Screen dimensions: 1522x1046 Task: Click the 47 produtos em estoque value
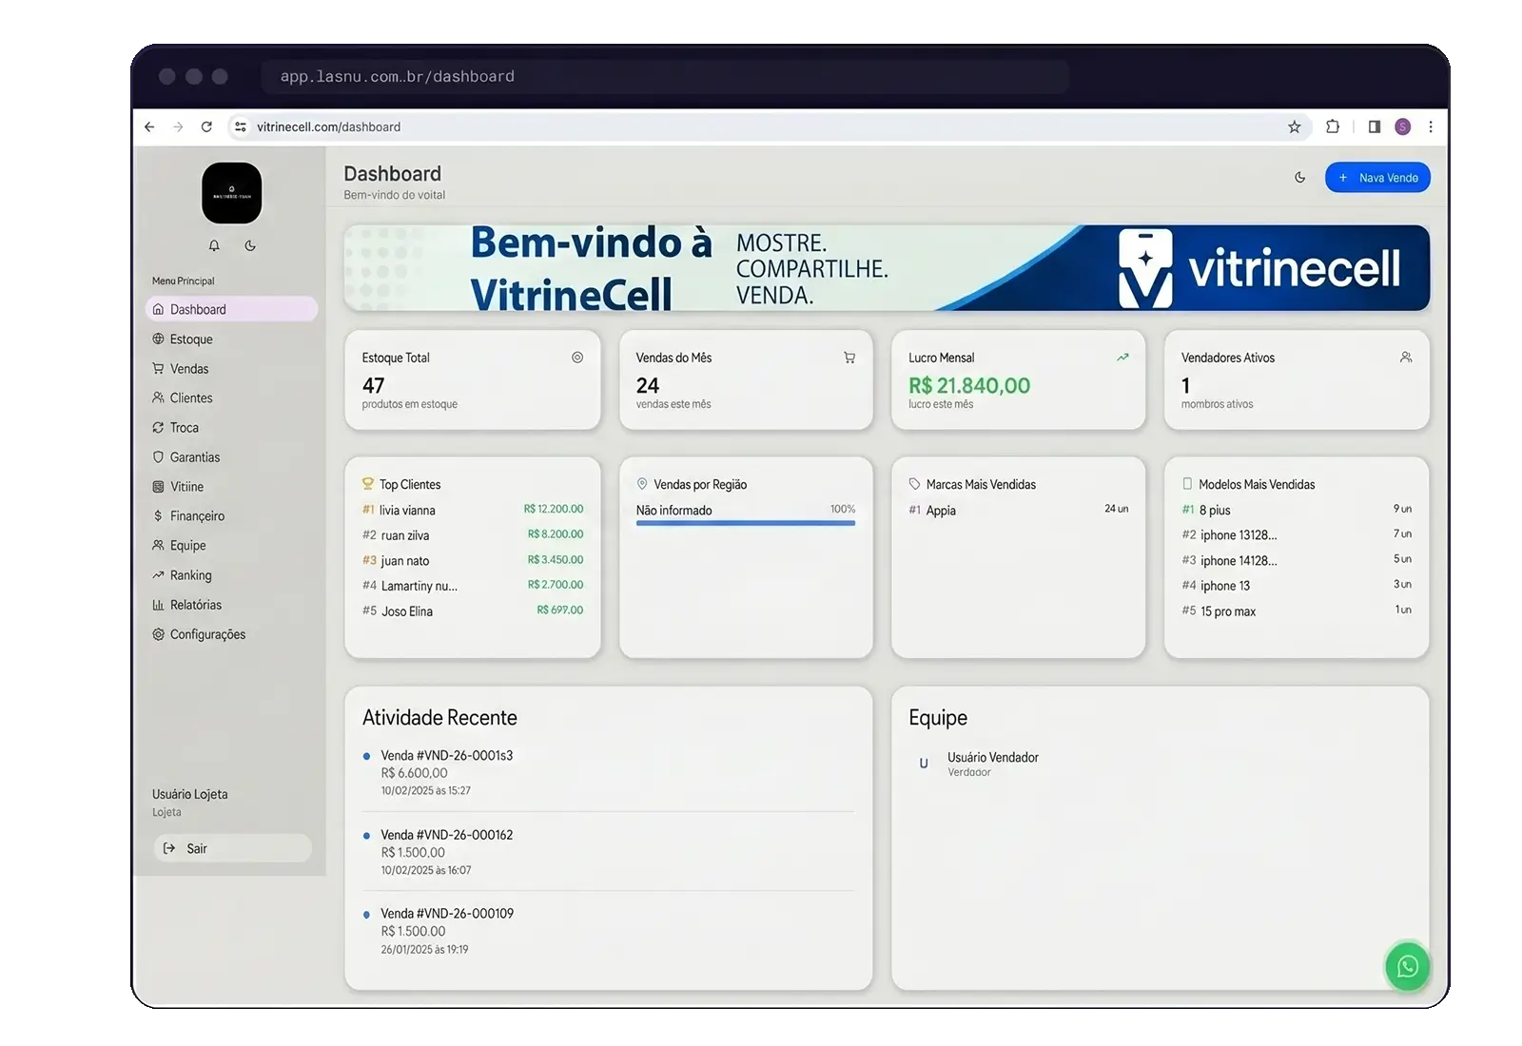point(373,385)
